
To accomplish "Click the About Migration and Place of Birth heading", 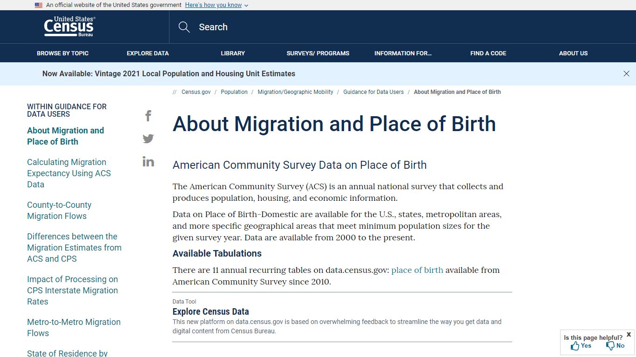I will 334,124.
